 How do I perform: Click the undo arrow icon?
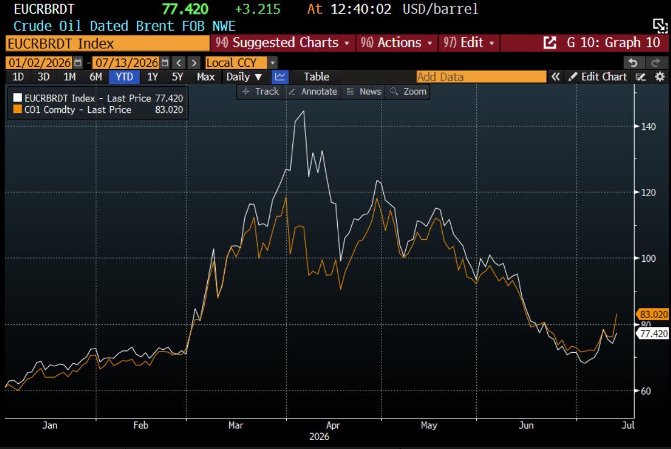633,63
